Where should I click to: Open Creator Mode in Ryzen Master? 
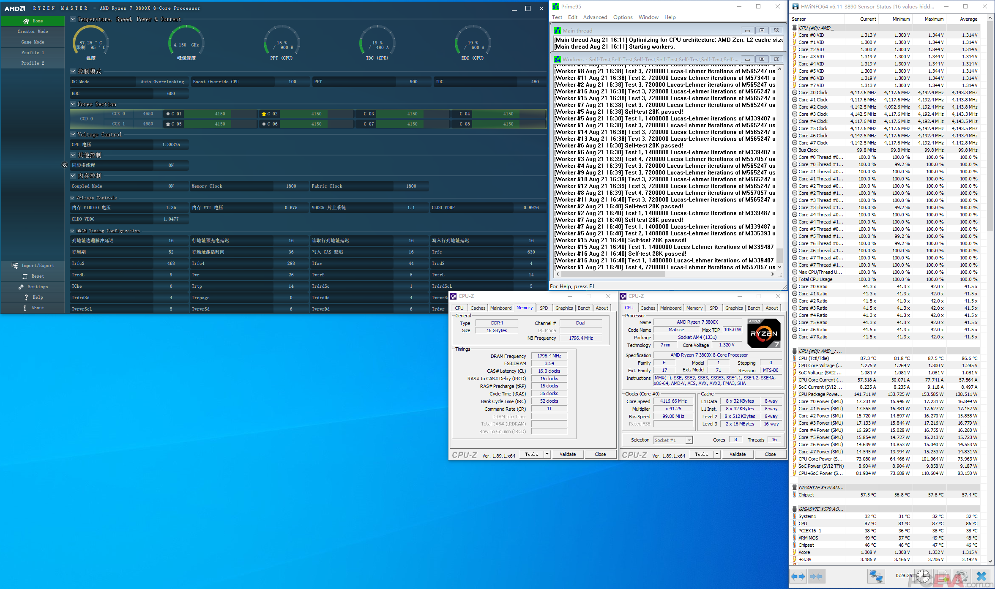33,31
